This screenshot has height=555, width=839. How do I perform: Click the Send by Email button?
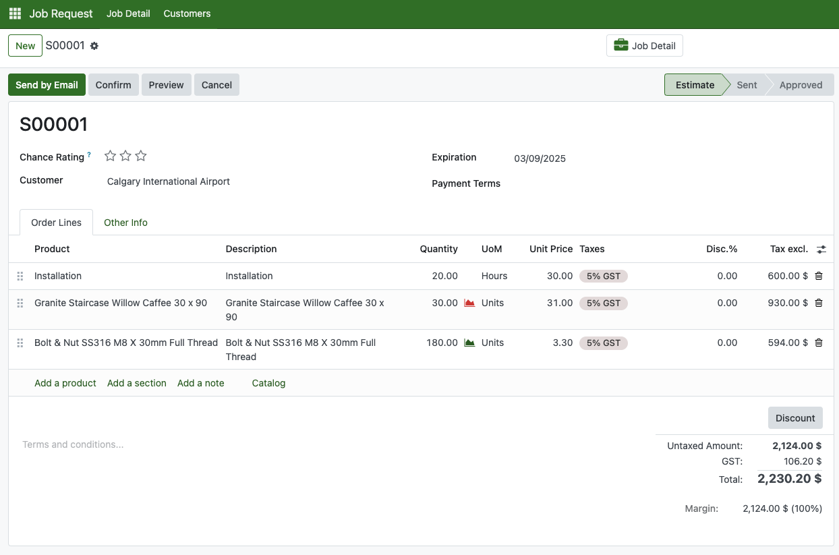(x=47, y=85)
